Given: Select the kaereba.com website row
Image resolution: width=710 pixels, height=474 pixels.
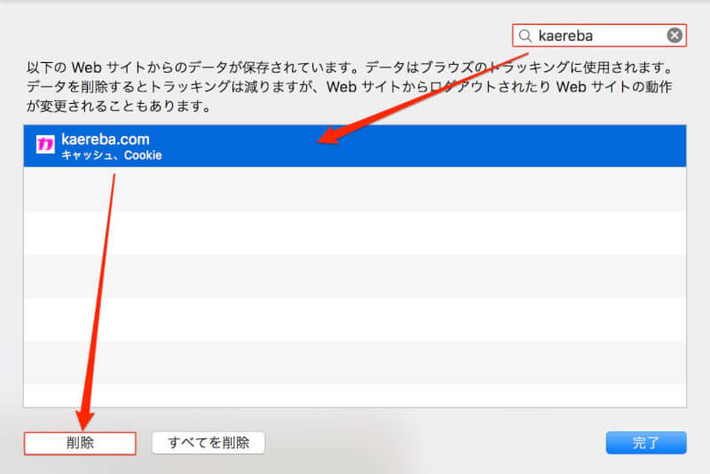Looking at the screenshot, I should point(355,146).
